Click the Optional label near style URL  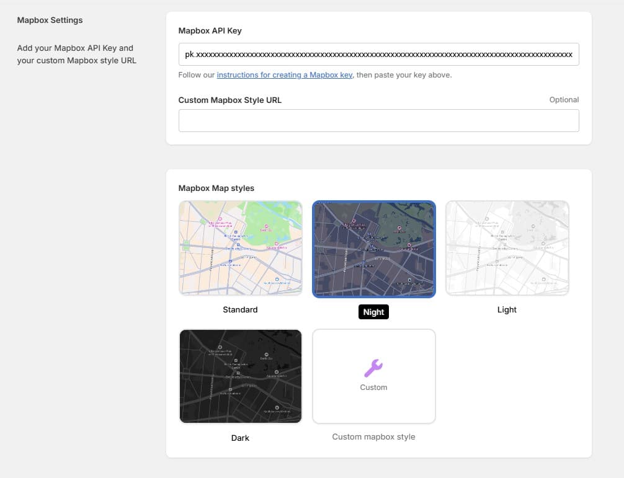coord(564,99)
